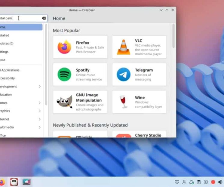Clear the search field text
224x187 pixels.
point(44,18)
